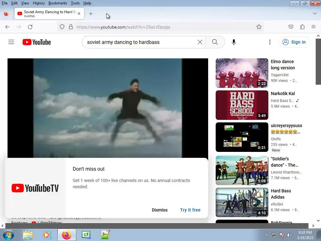The height and width of the screenshot is (241, 321).
Task: Click the xRoSkii channel name
Action: click(277, 204)
